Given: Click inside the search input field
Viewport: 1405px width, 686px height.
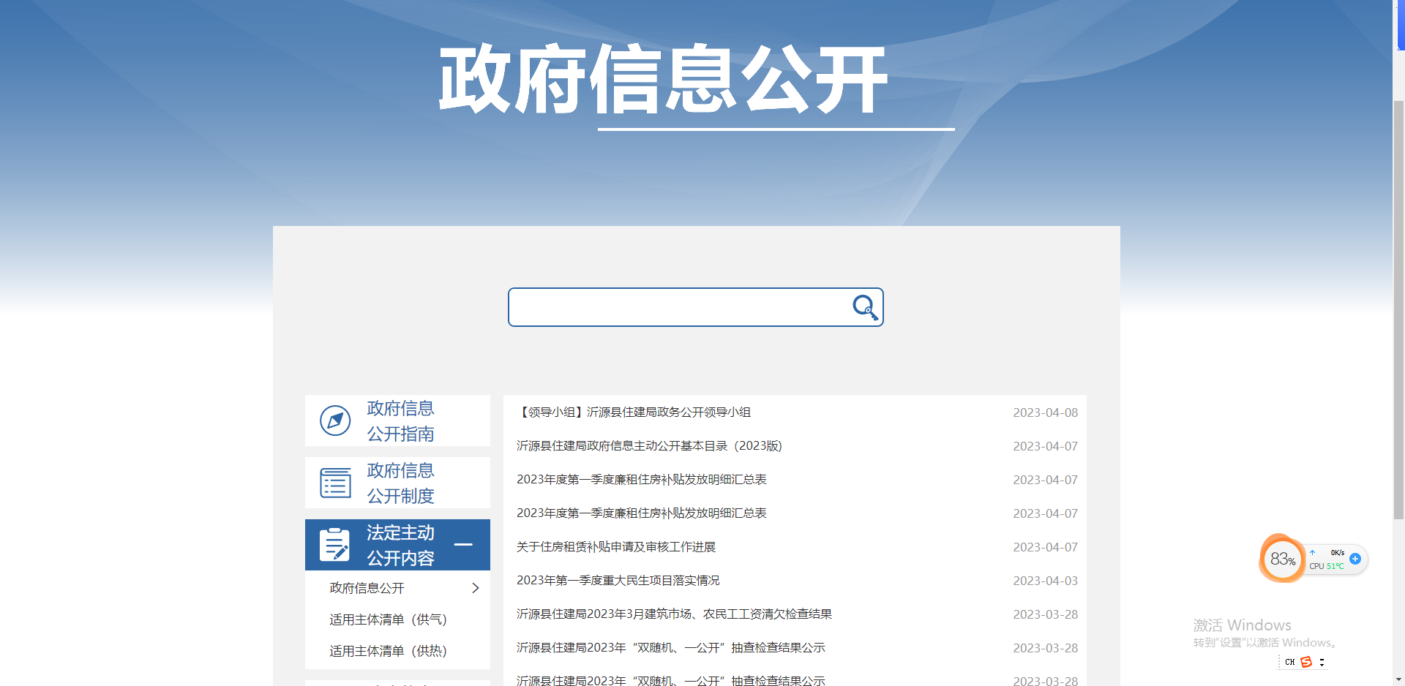Looking at the screenshot, I should (677, 307).
